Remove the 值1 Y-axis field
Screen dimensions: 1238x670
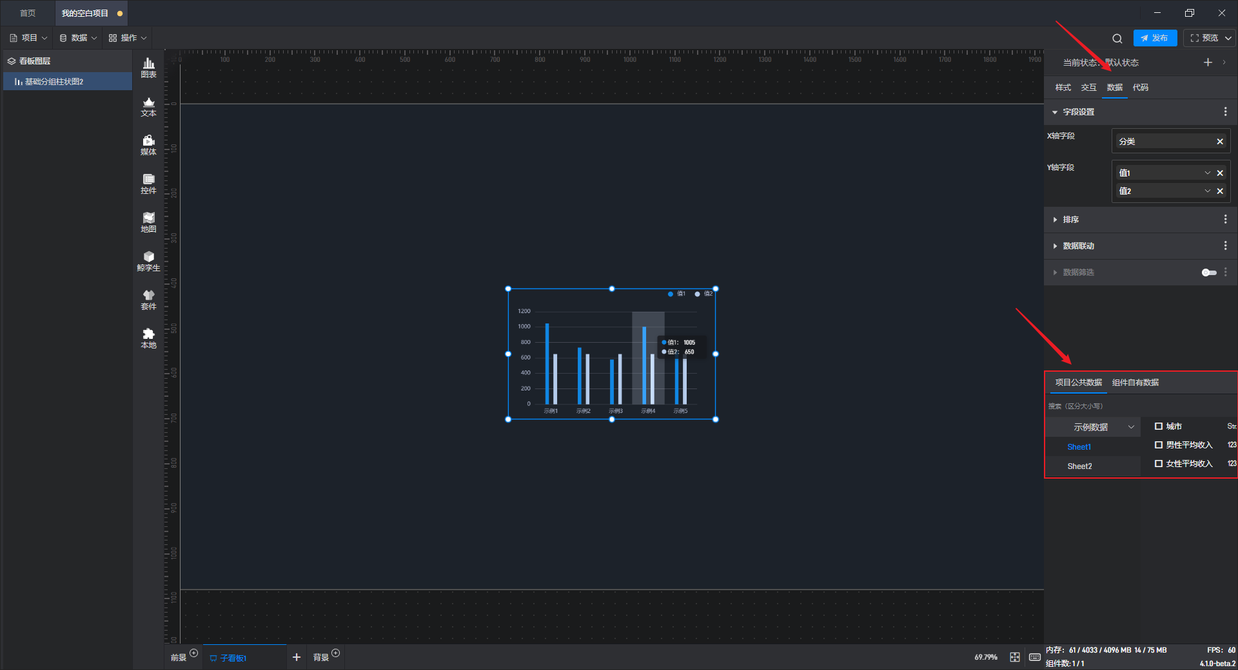1220,173
